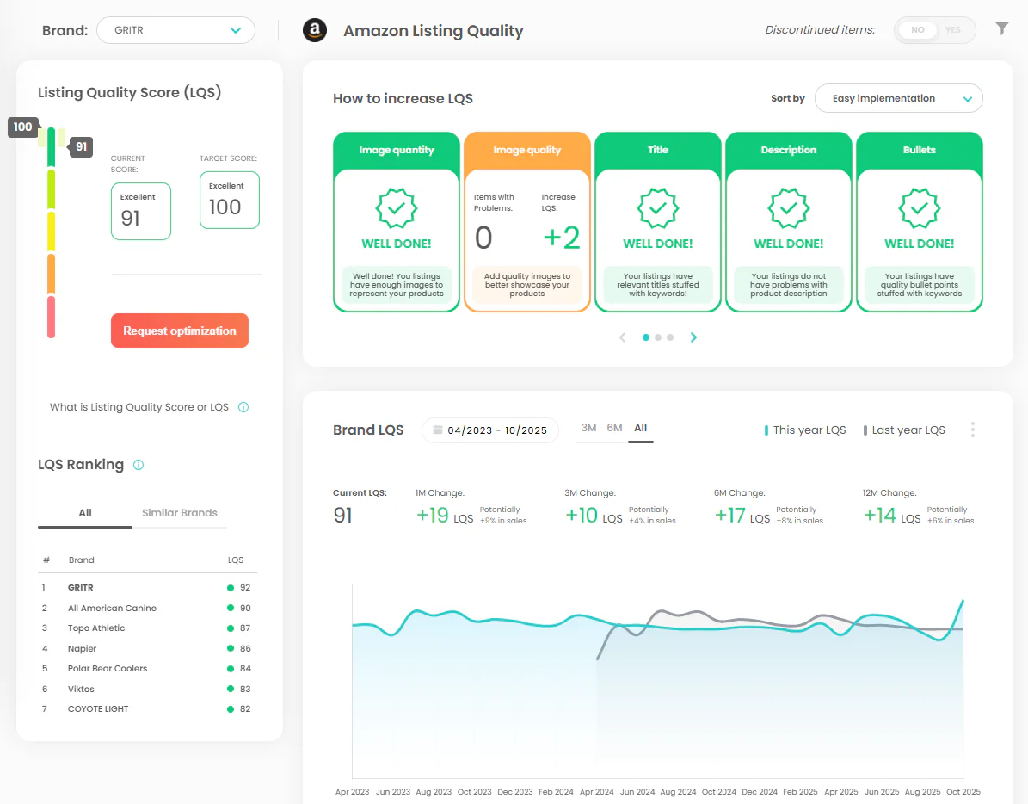The width and height of the screenshot is (1028, 804).
Task: Expand the Sort by Easy implementation dropdown
Action: pyautogui.click(x=898, y=98)
